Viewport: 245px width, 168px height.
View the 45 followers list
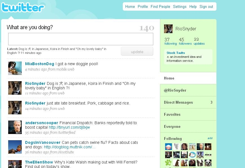[x=185, y=41]
